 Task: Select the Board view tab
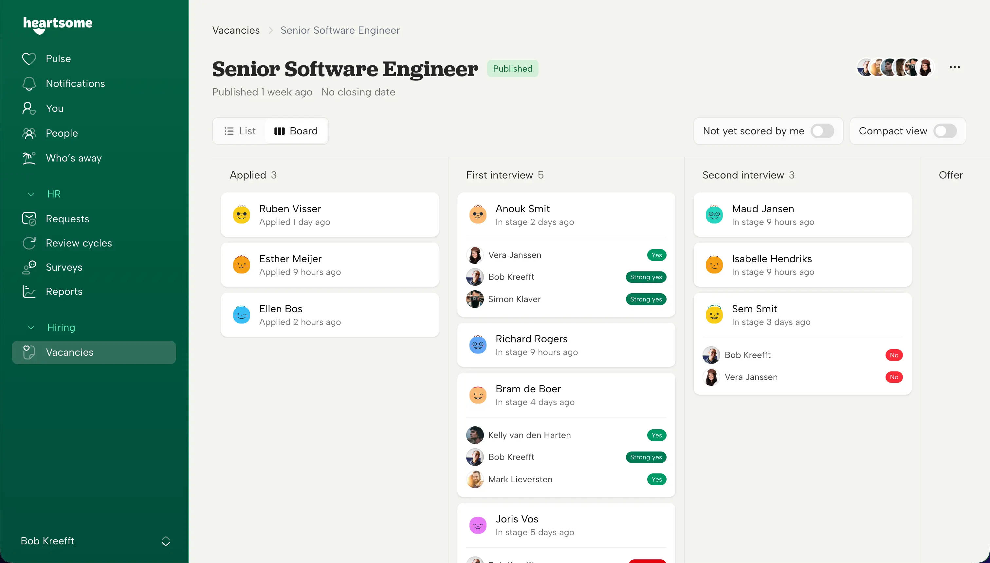(x=296, y=131)
